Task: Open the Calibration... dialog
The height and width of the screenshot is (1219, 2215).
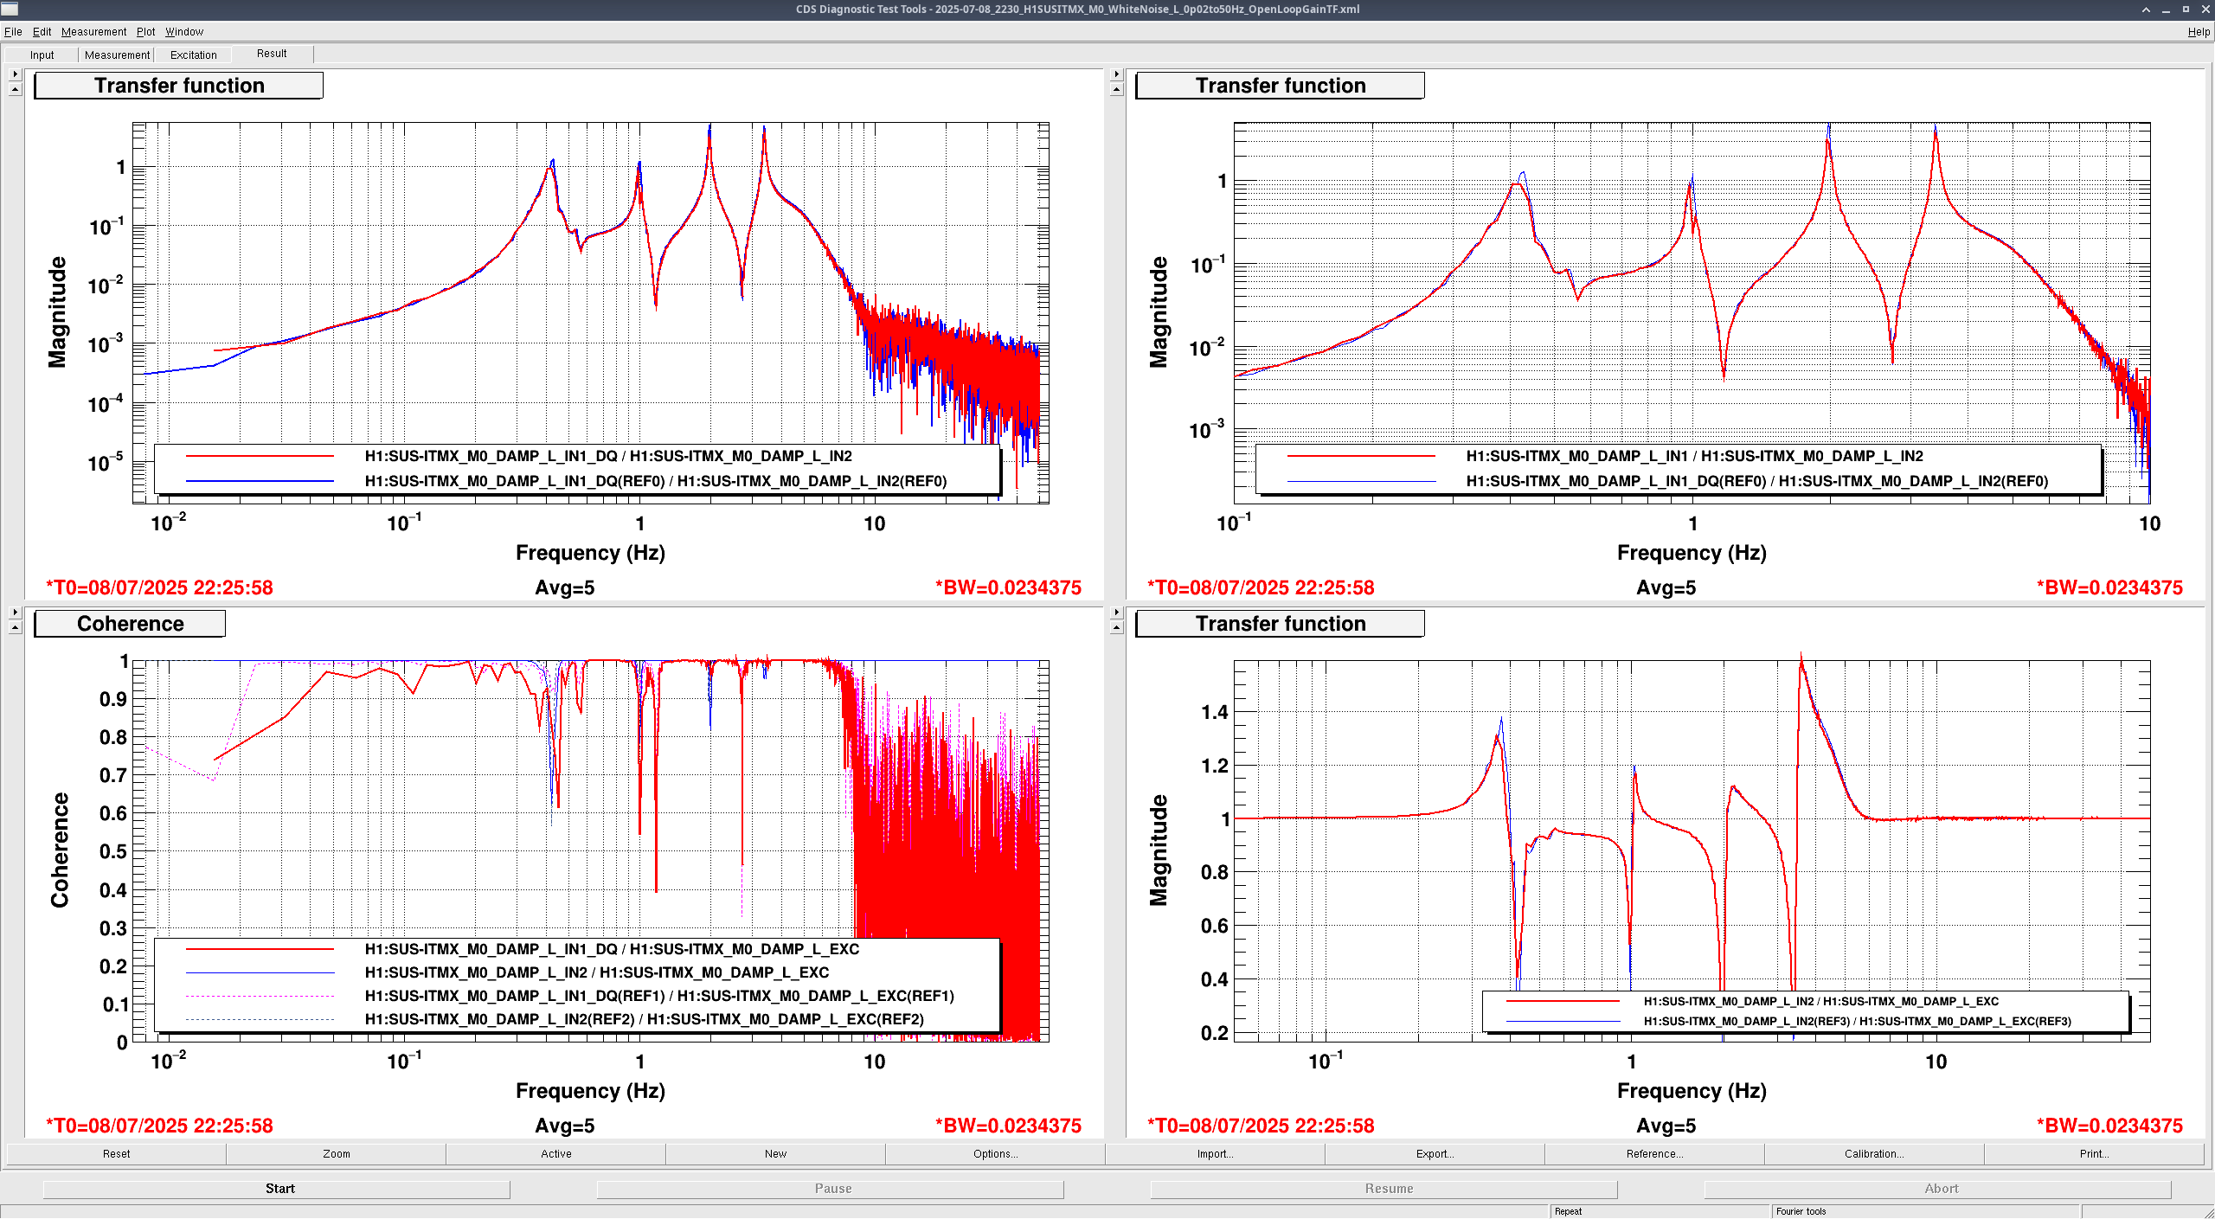Action: tap(1874, 1154)
